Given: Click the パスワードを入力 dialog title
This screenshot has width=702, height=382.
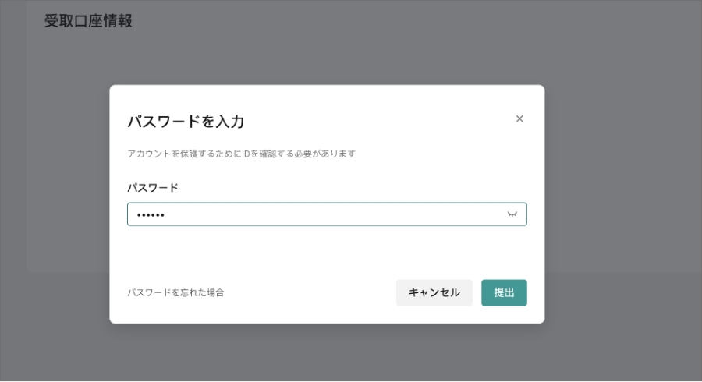Looking at the screenshot, I should [186, 122].
